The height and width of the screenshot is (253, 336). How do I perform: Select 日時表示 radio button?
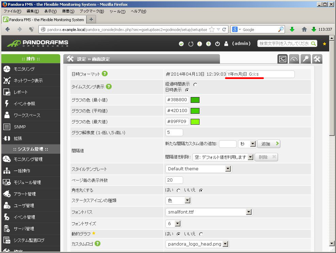click(187, 90)
